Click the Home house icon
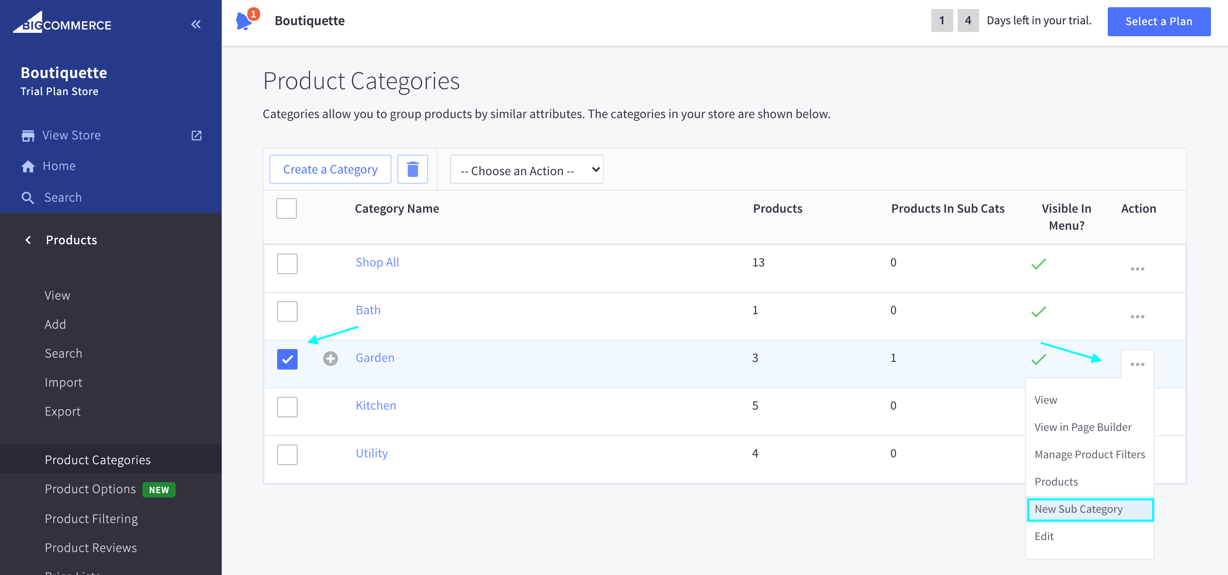The width and height of the screenshot is (1228, 575). 28,166
